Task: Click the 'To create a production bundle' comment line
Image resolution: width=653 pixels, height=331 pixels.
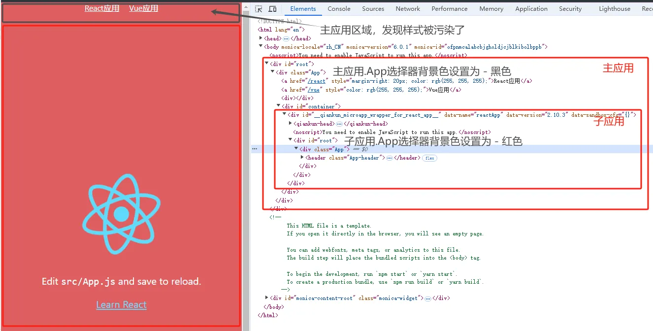Action: coord(385,282)
